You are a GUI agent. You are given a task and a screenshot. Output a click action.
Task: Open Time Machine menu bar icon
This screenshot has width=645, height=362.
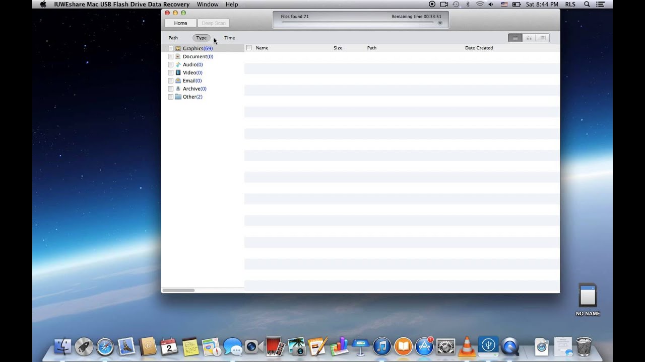click(456, 4)
